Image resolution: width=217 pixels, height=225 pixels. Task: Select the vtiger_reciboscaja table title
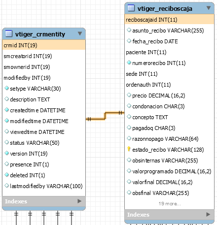coord(165,8)
